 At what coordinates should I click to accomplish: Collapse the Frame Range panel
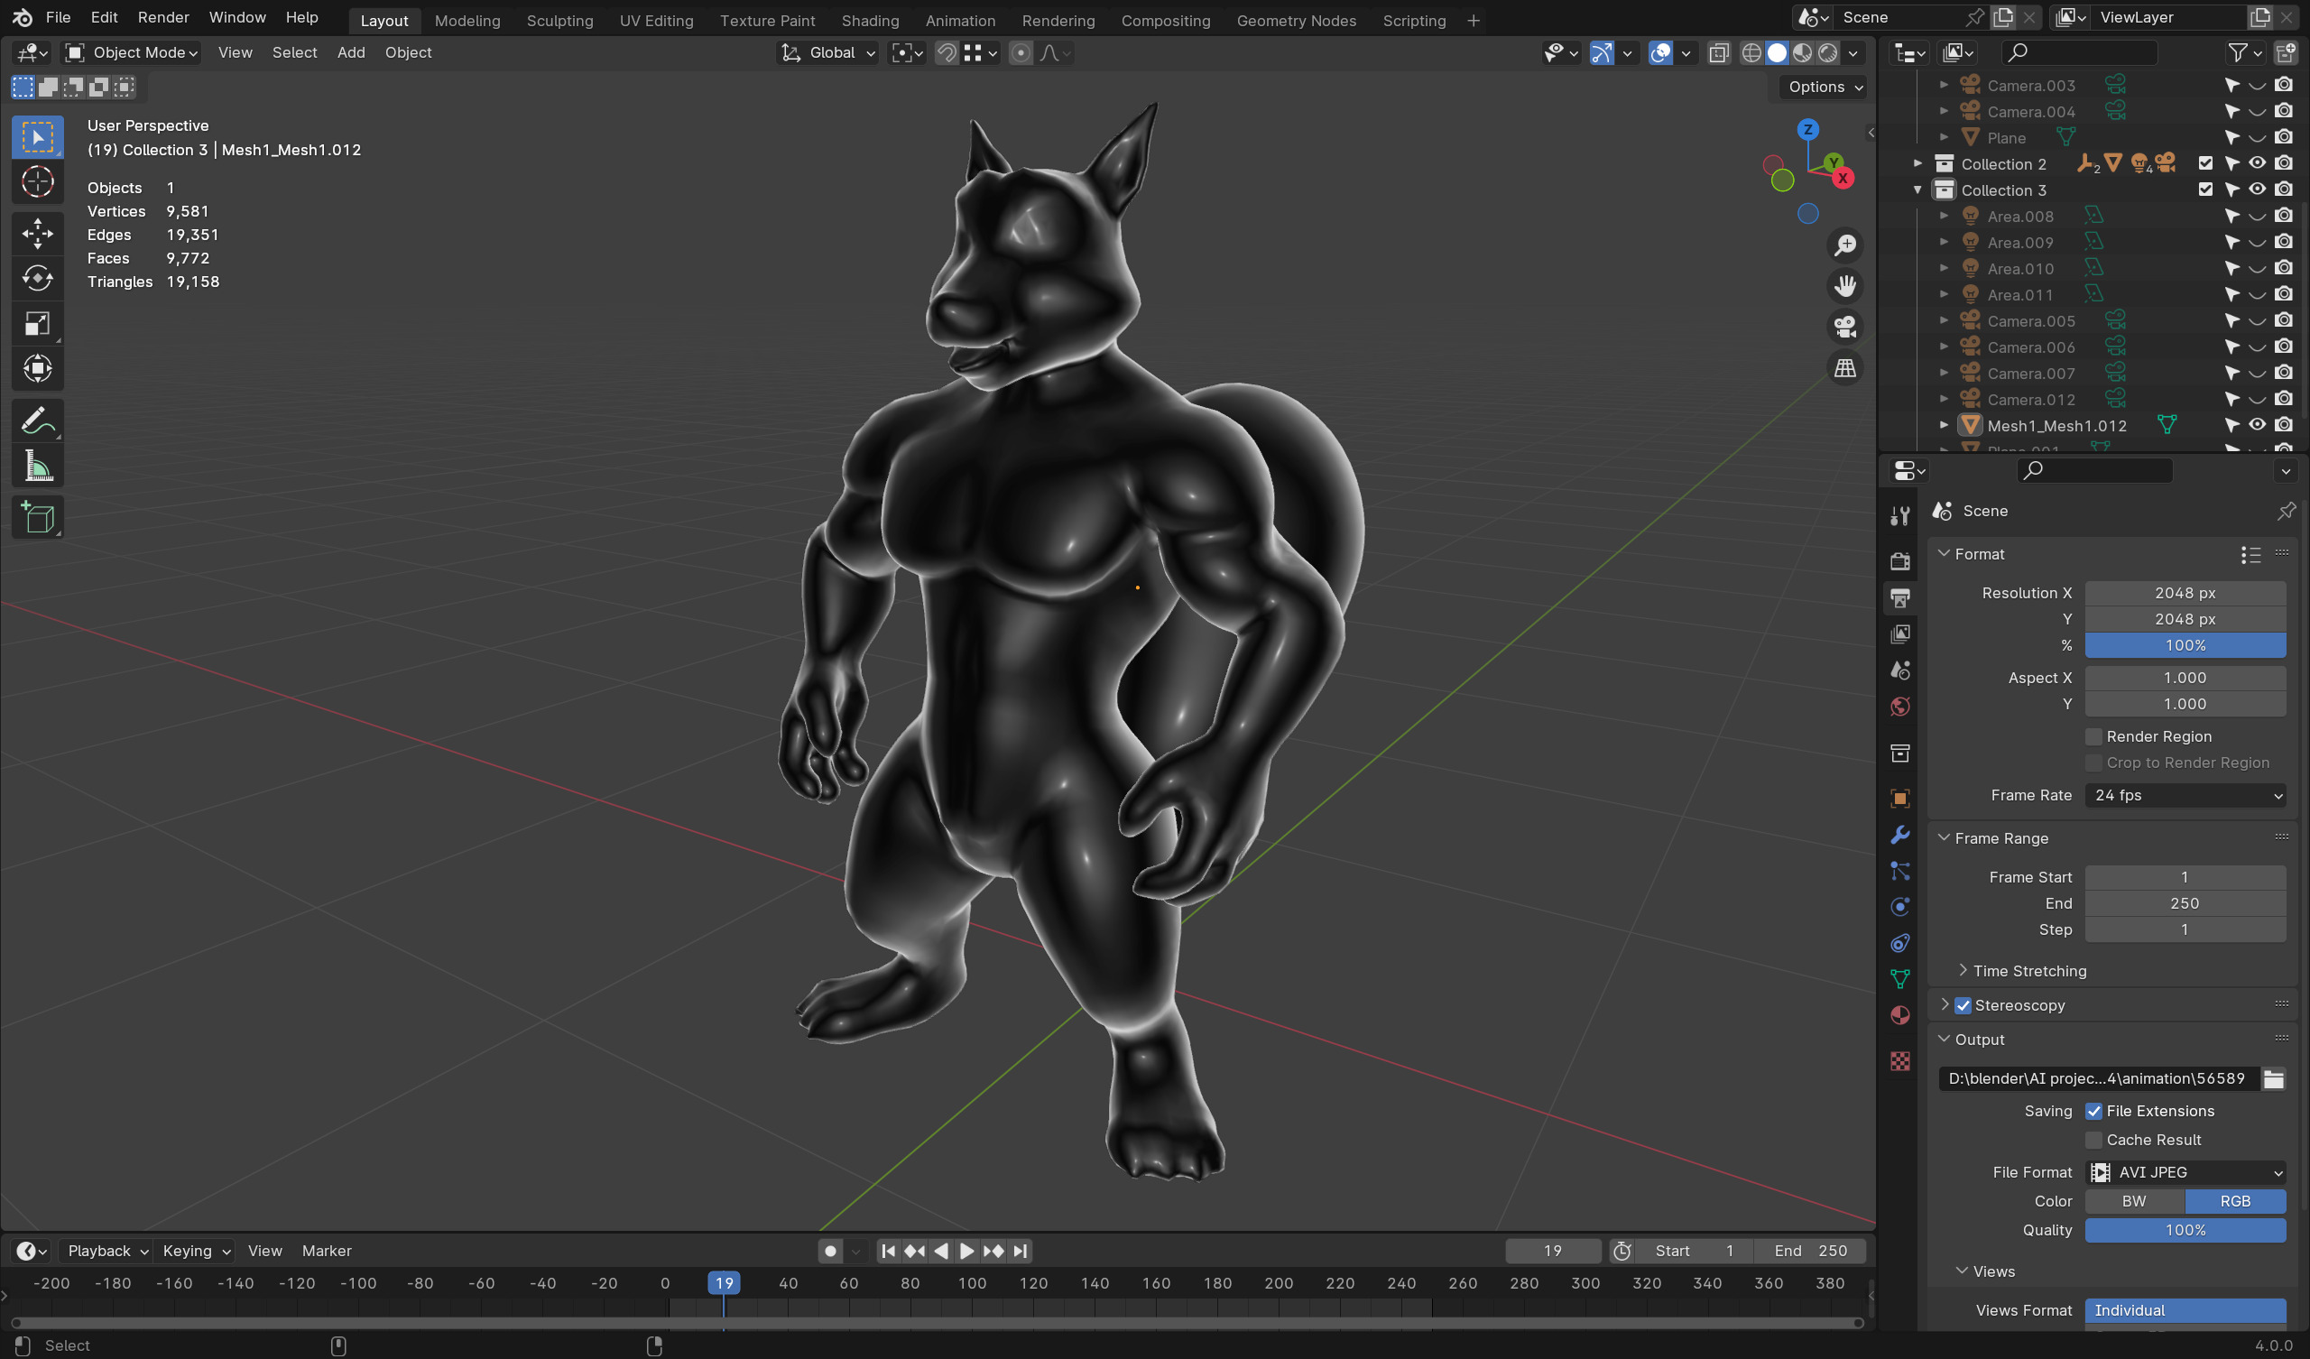click(x=1945, y=838)
